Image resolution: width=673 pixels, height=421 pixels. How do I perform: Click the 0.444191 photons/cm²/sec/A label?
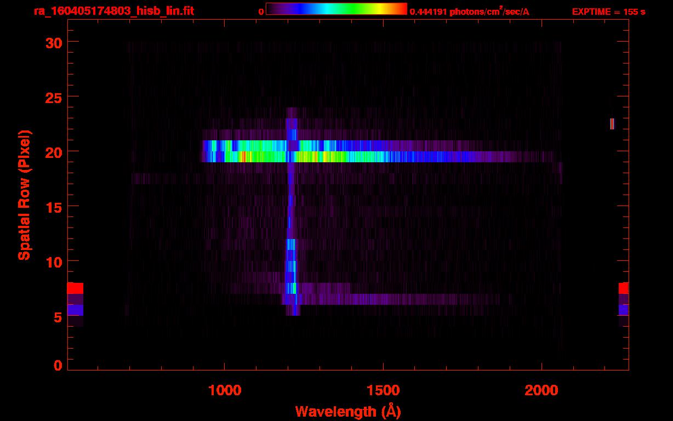[470, 11]
